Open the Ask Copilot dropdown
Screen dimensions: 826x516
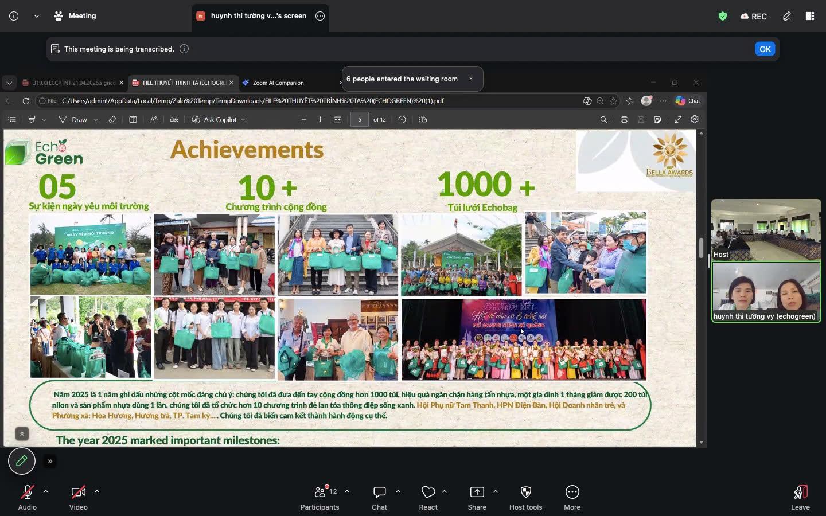tap(219, 119)
